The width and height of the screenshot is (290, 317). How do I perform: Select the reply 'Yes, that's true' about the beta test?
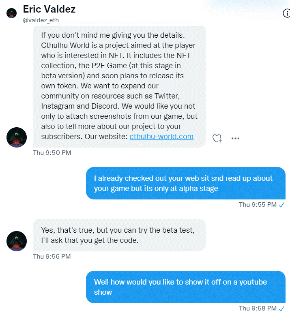(119, 235)
